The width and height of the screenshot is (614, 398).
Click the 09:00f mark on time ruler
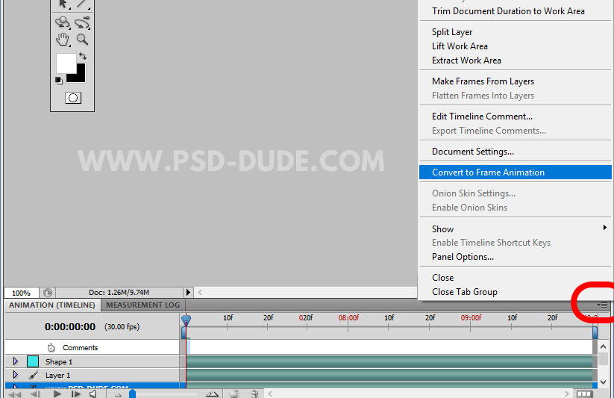pyautogui.click(x=471, y=317)
